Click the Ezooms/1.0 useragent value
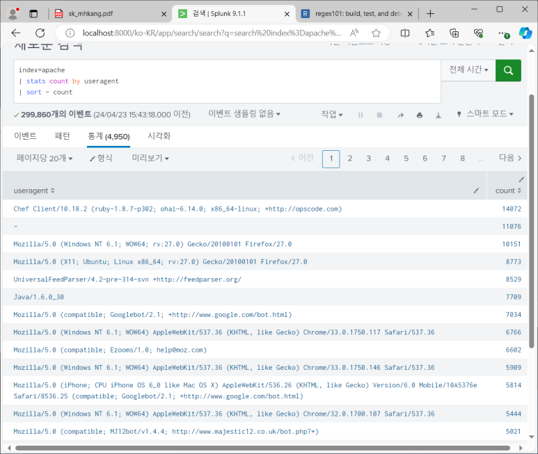The width and height of the screenshot is (538, 454). coord(110,350)
